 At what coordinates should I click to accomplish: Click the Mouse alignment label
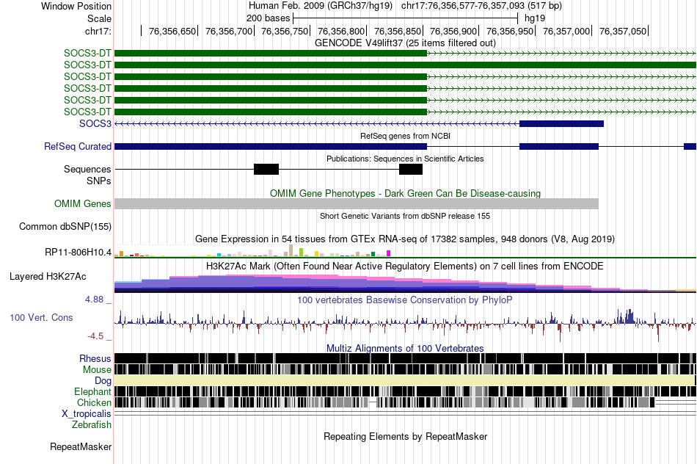[97, 370]
